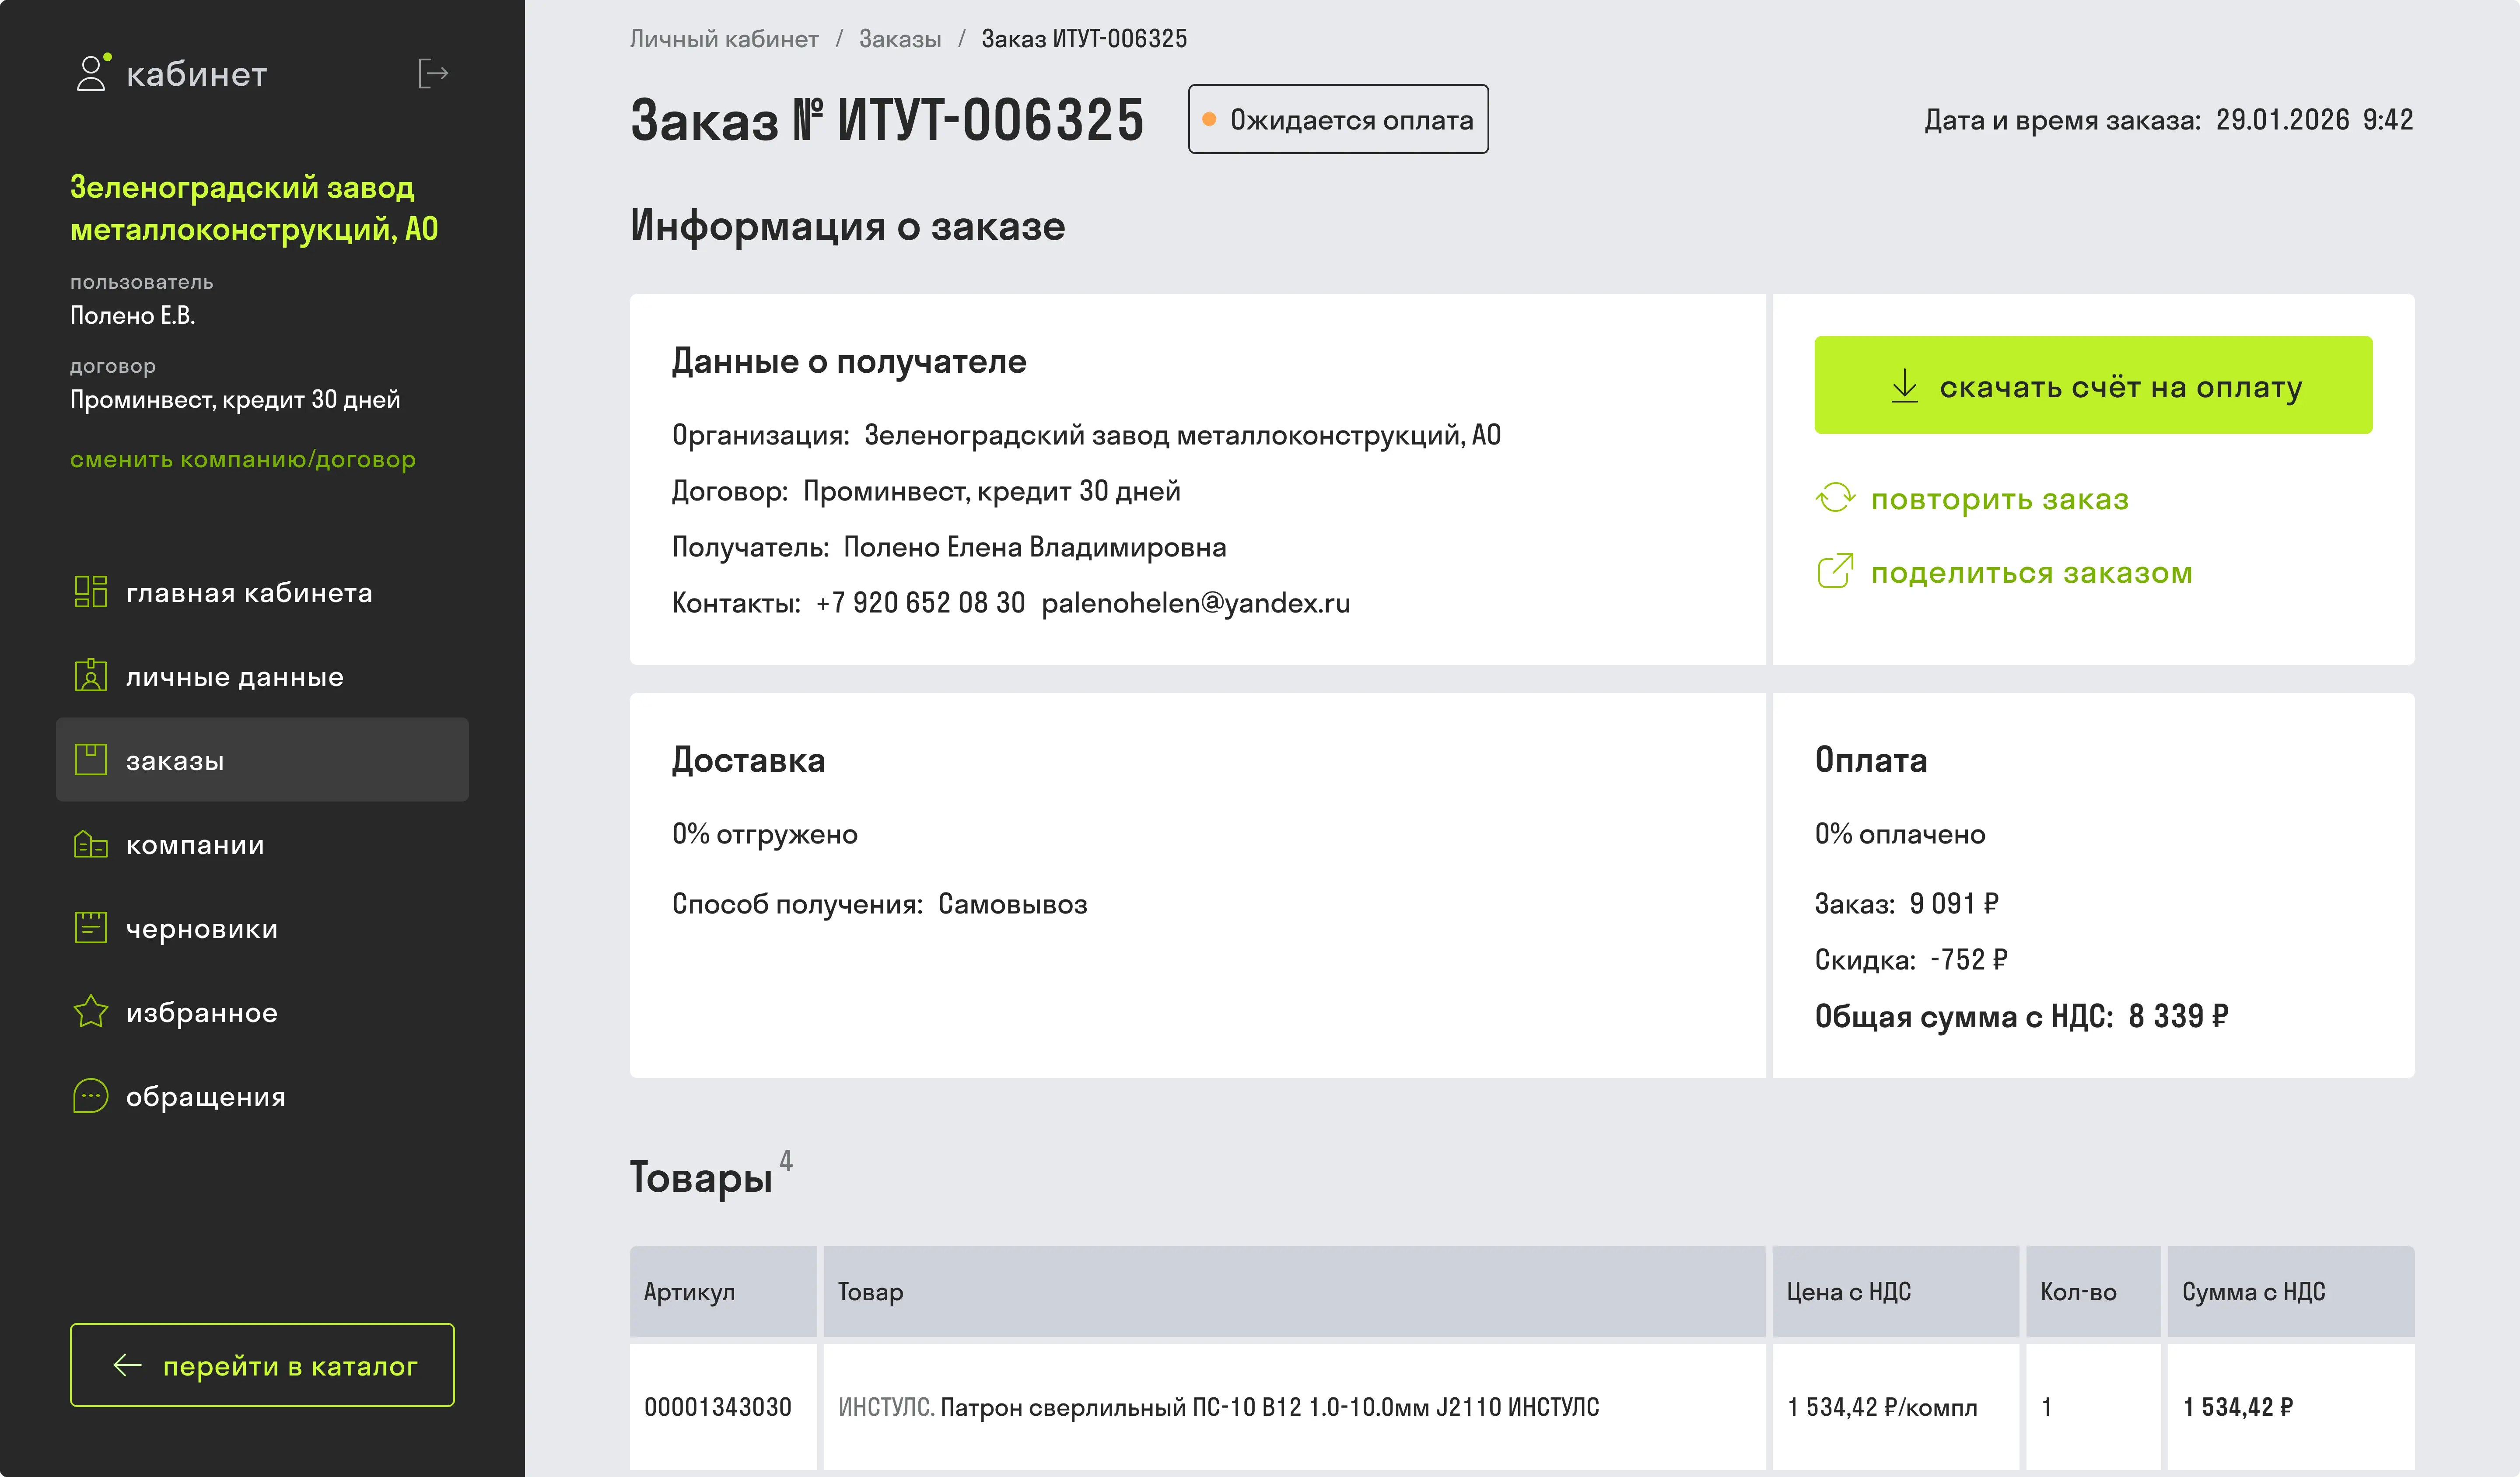Click the Заказ № ИТУТ-006325 heading
The height and width of the screenshot is (1477, 2520).
(x=887, y=120)
